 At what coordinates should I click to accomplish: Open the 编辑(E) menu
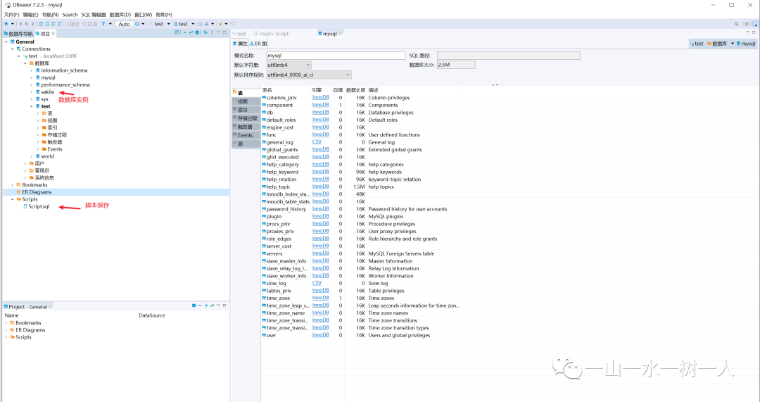[30, 15]
